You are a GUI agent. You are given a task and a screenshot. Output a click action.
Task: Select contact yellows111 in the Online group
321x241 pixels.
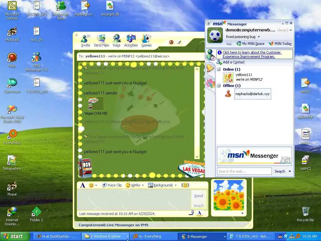coord(244,75)
